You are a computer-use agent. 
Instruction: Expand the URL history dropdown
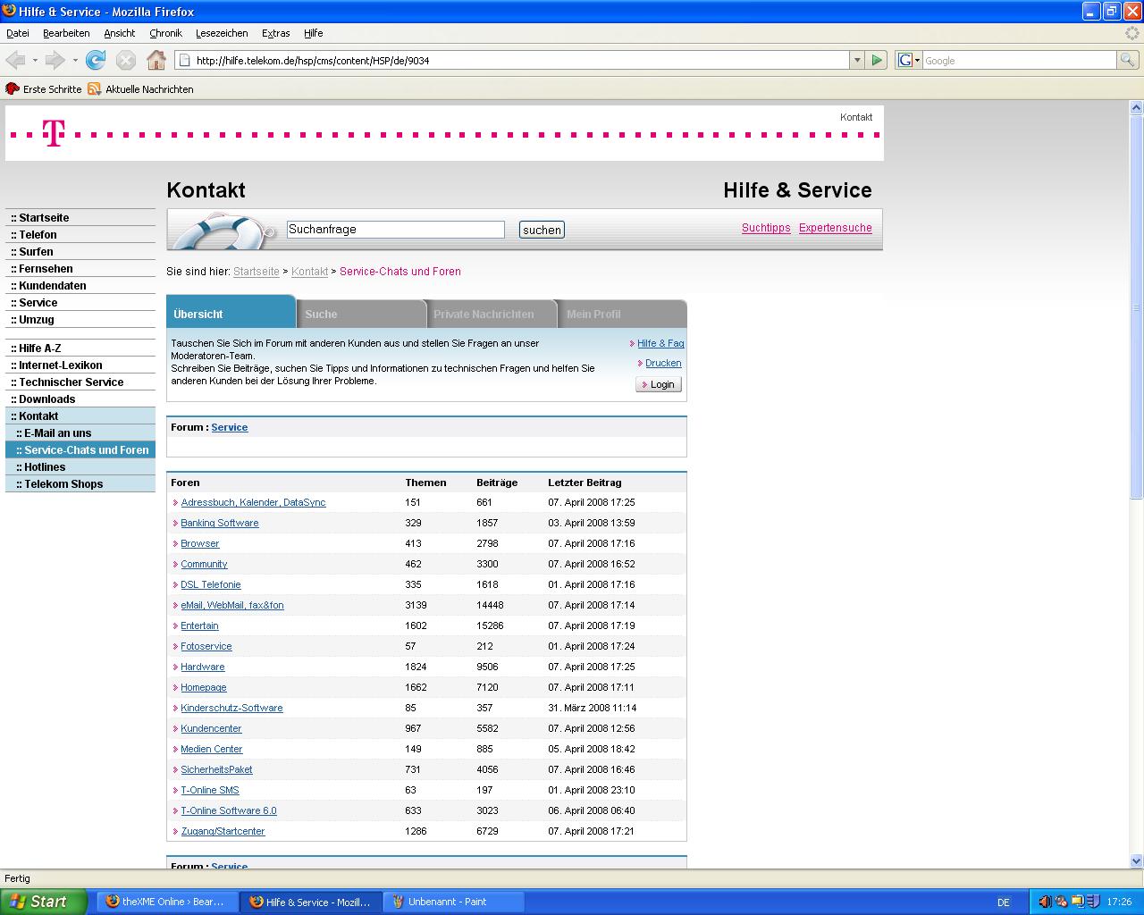pyautogui.click(x=857, y=60)
